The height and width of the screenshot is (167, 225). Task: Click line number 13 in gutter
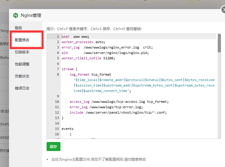pyautogui.click(x=57, y=118)
